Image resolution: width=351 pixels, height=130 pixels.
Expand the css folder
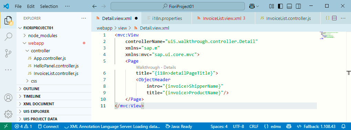[54, 81]
